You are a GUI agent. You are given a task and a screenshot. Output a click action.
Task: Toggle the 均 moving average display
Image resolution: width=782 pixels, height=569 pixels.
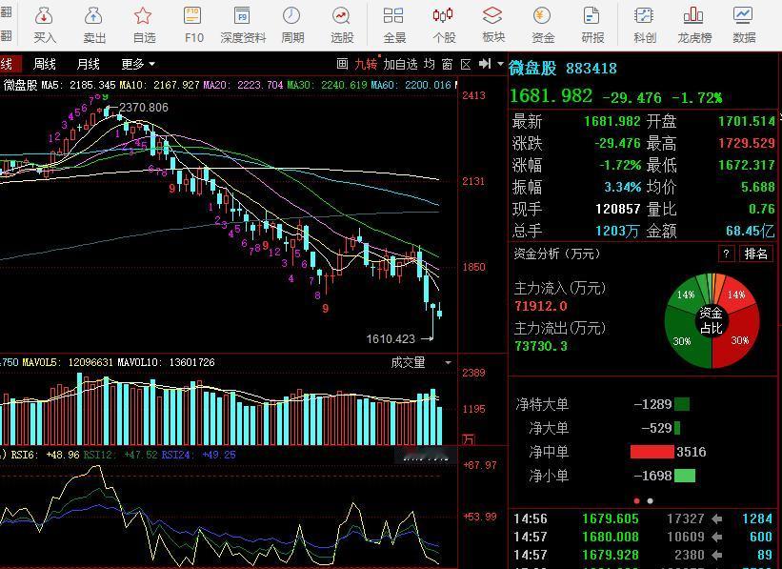(x=430, y=64)
